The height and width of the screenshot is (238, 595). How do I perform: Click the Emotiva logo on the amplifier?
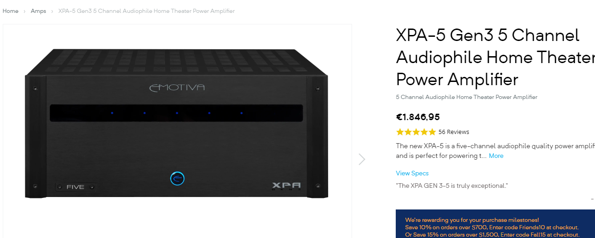(177, 87)
